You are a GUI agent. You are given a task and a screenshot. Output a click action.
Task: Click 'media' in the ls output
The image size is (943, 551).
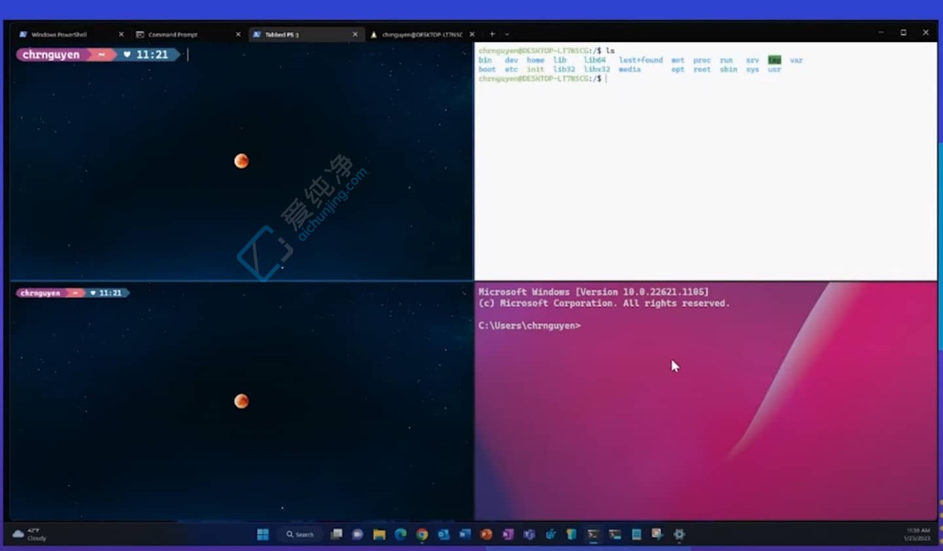(x=630, y=69)
